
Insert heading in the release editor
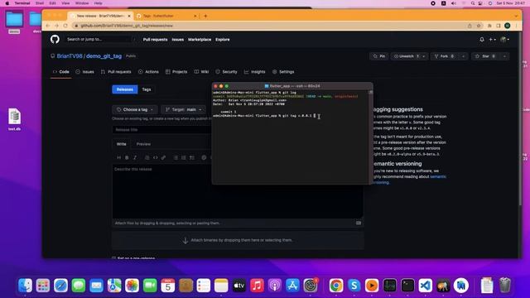pyautogui.click(x=118, y=157)
